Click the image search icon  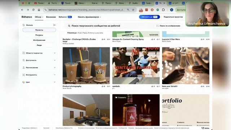[x=157, y=26]
